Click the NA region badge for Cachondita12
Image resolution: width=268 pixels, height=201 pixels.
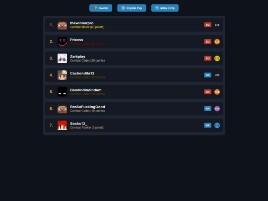click(207, 75)
